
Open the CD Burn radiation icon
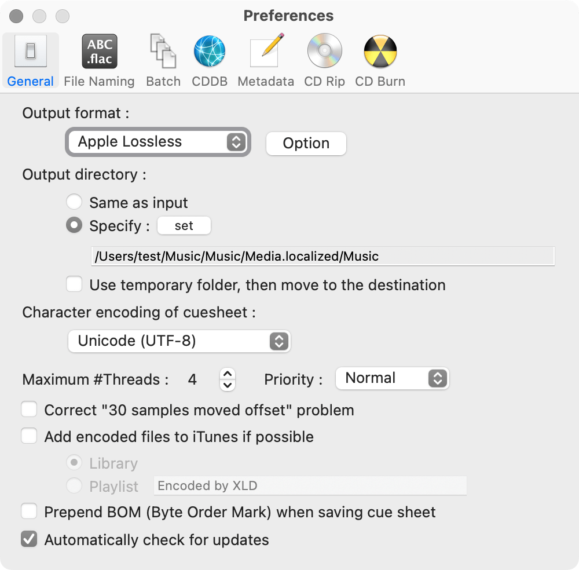point(380,52)
